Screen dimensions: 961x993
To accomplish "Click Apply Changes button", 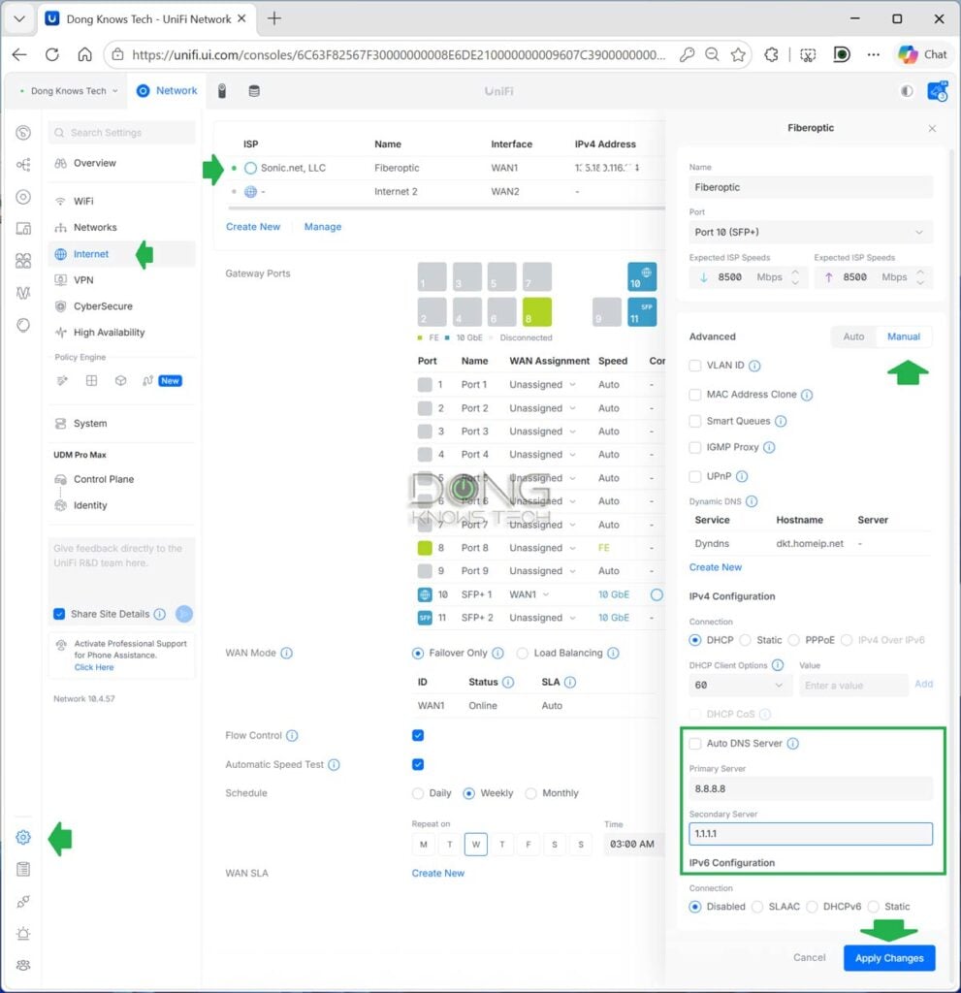I will pos(889,958).
